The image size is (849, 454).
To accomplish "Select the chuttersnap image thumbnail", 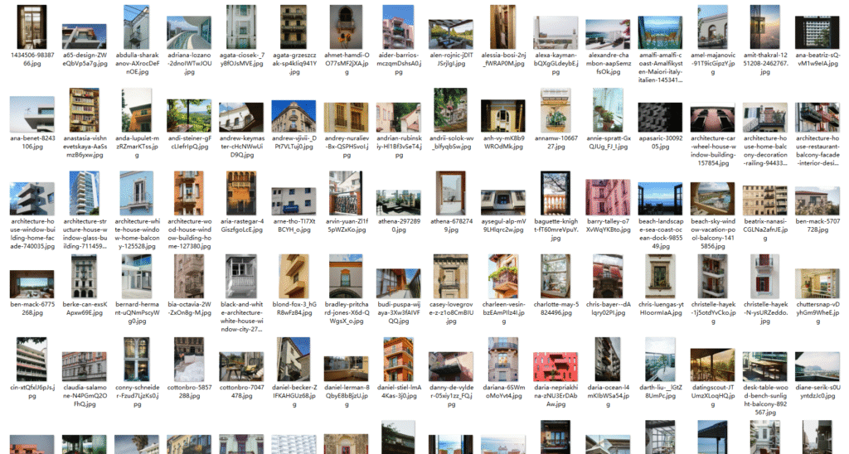I will pos(817,284).
